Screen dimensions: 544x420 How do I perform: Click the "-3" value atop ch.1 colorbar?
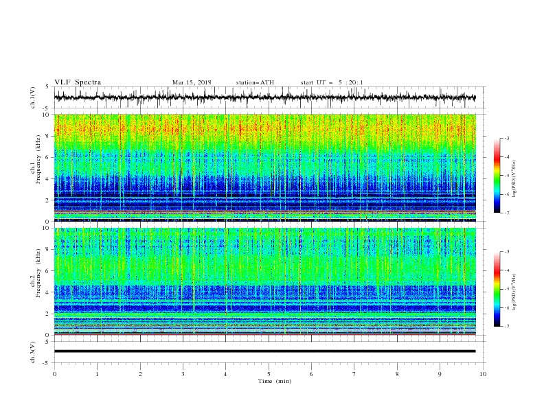(506, 138)
